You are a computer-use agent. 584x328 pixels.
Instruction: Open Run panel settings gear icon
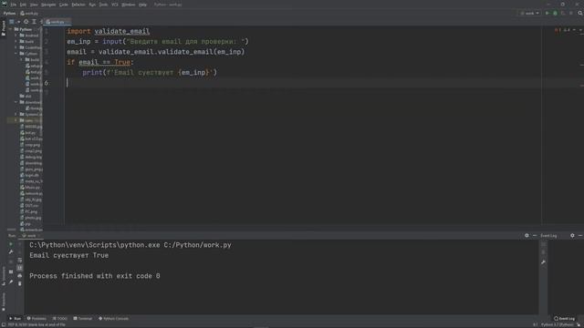(x=527, y=236)
